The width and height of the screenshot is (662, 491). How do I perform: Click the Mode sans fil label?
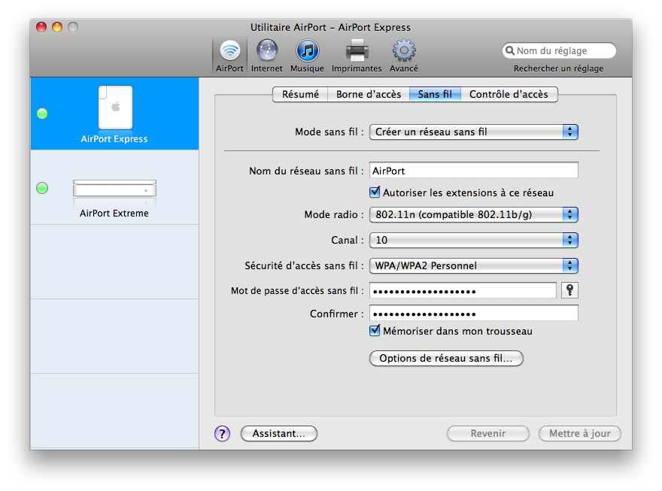tap(329, 132)
